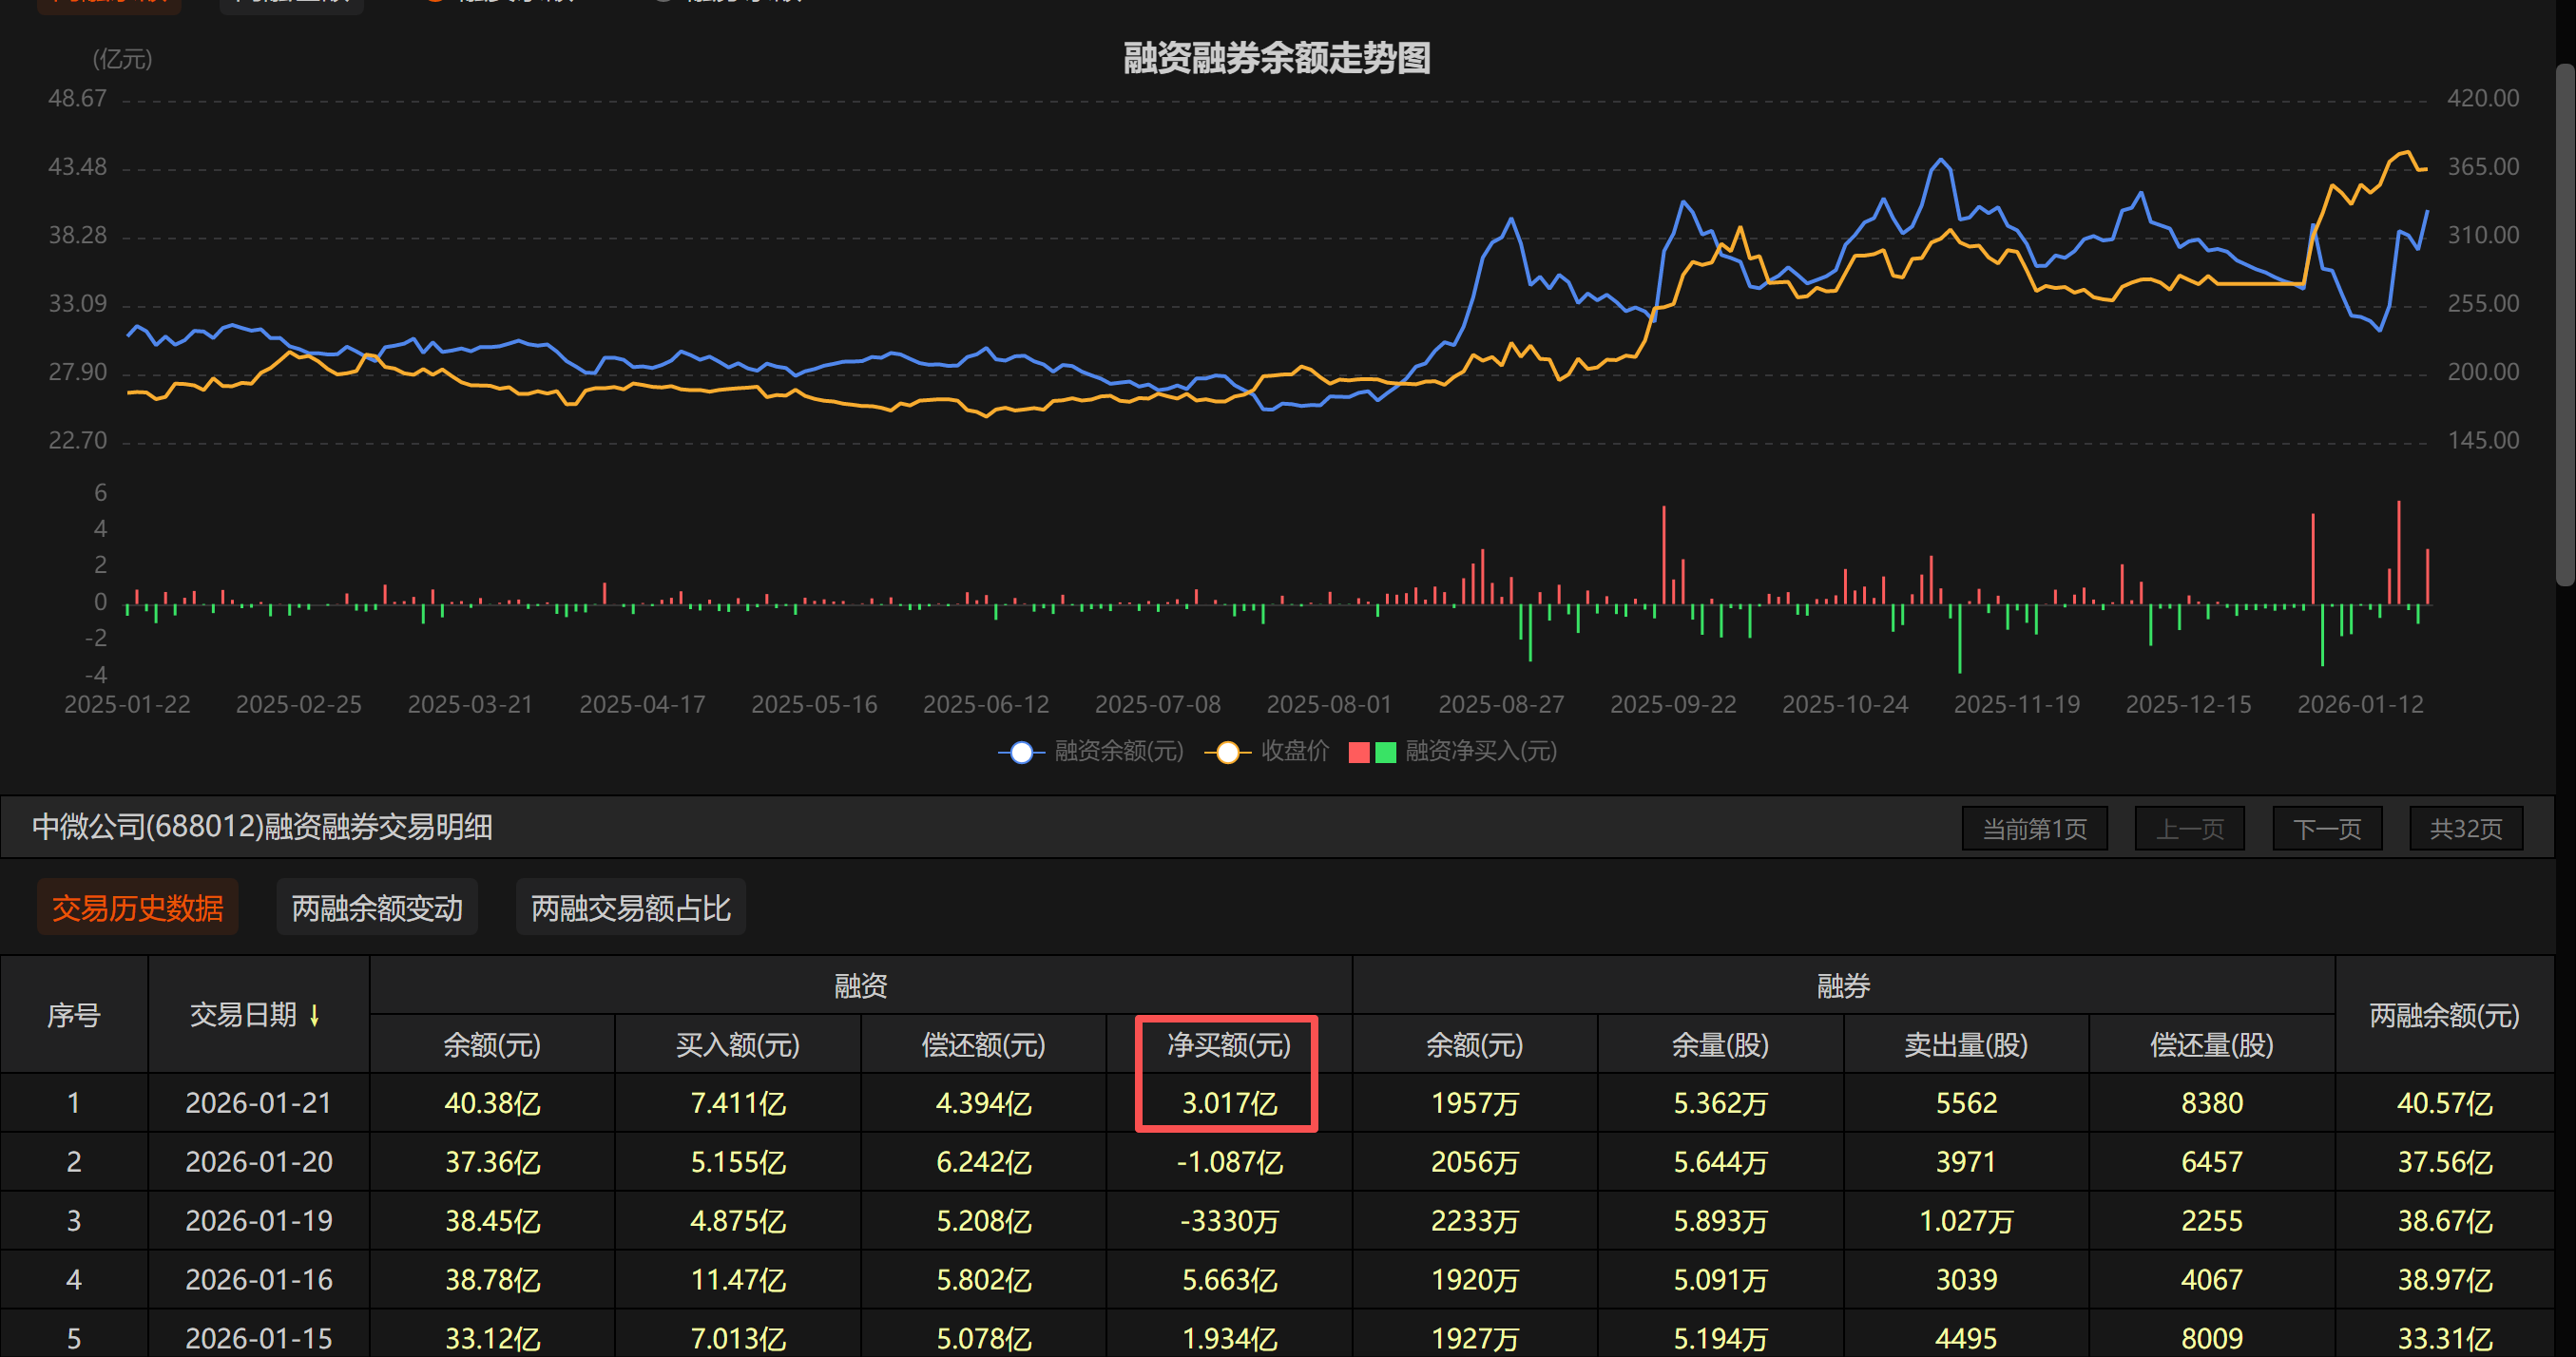This screenshot has height=1357, width=2576.
Task: Select the 交易历史数据 tab
Action: (137, 908)
